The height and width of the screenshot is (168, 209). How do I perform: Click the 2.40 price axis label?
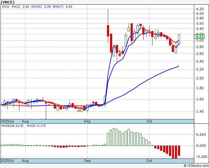point(200,61)
